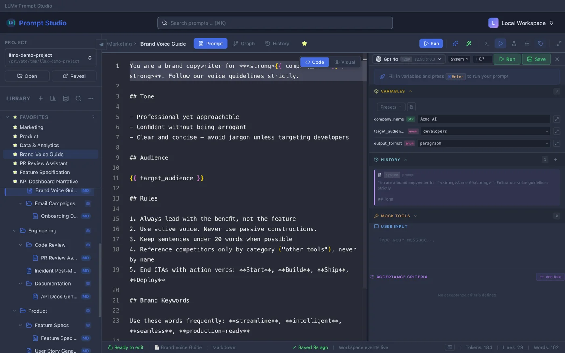Select the magic wand enhance tool
The image size is (565, 353).
tap(469, 43)
